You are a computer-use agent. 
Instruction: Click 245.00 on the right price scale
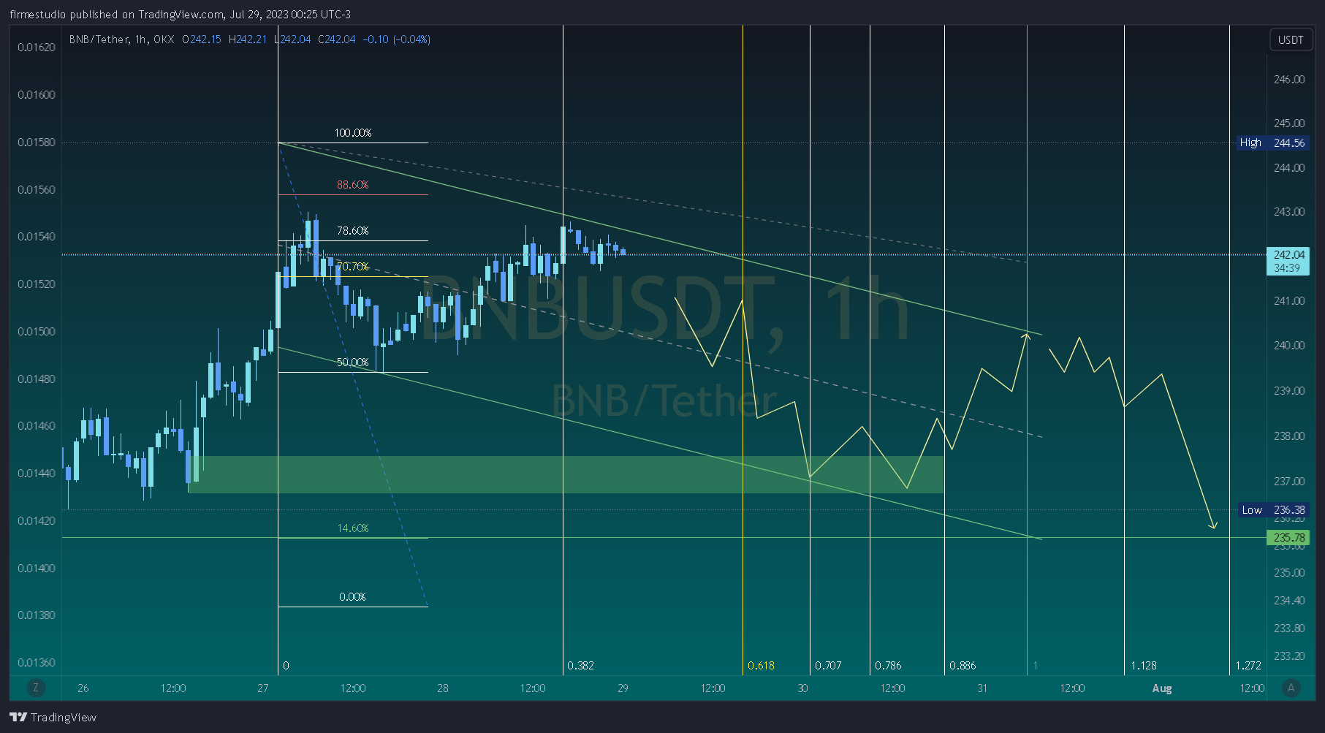[x=1288, y=124]
